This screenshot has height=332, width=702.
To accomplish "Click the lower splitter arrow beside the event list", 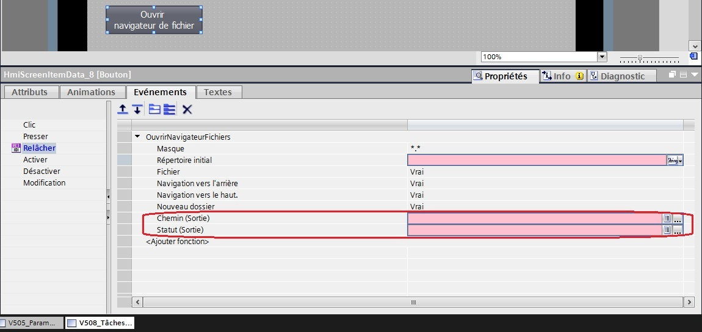I will (x=108, y=217).
